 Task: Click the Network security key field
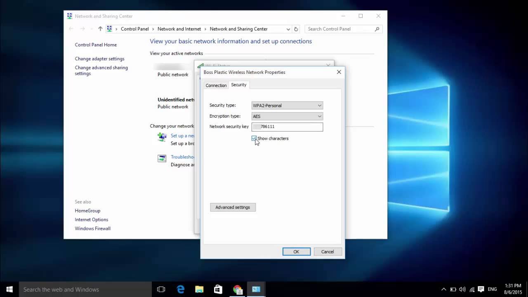click(287, 127)
